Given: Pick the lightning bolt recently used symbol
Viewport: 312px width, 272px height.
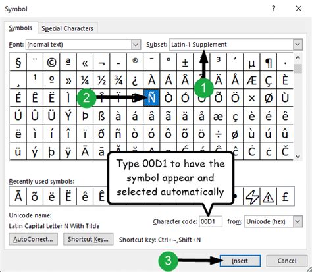Looking at the screenshot, I should (251, 196).
